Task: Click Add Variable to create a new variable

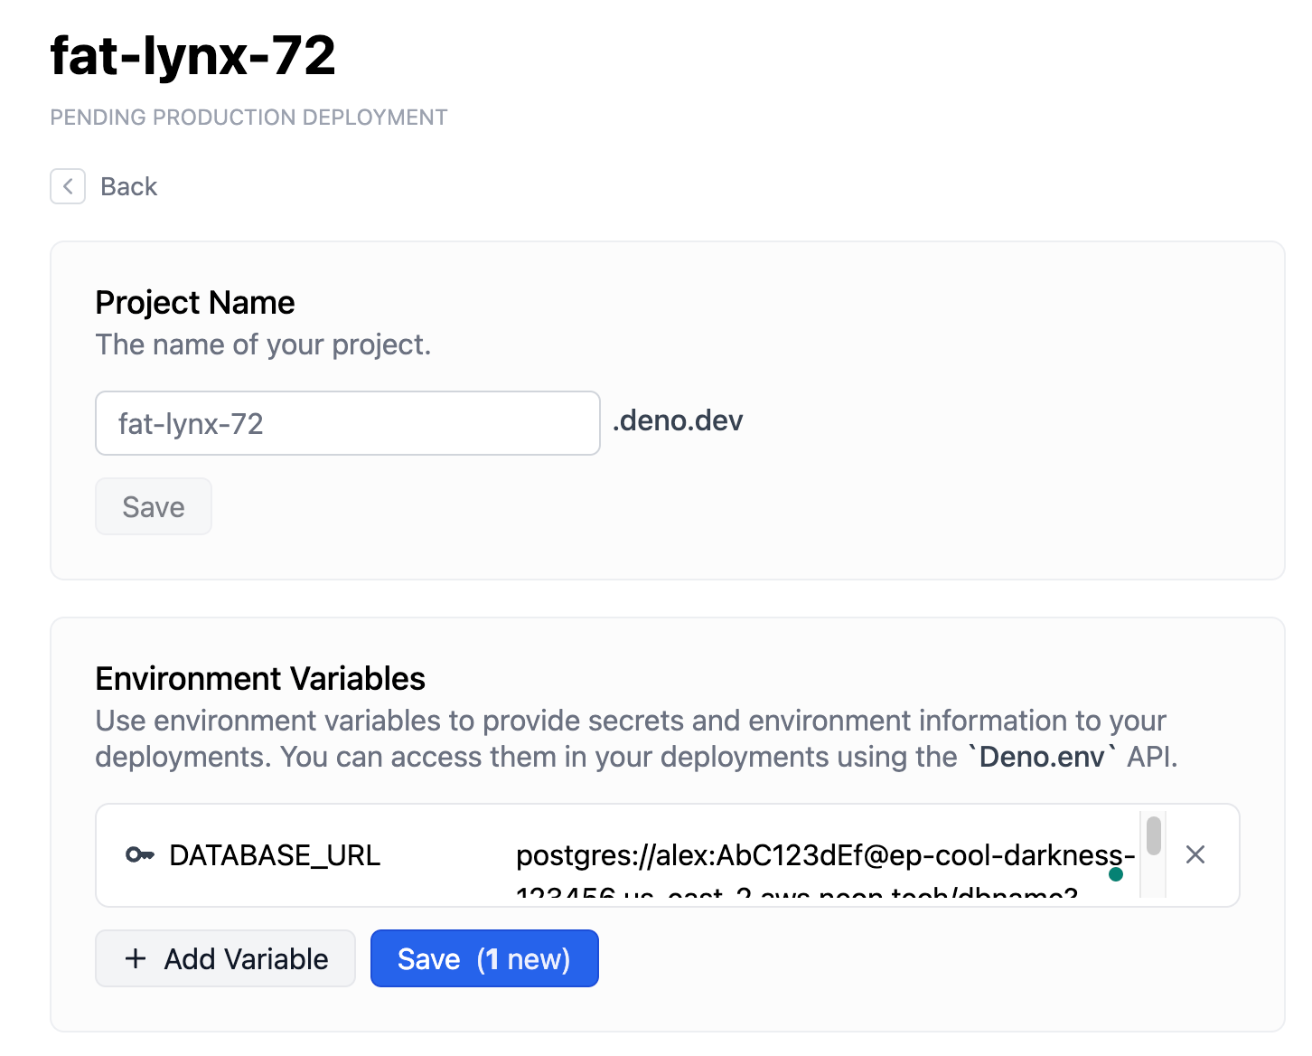Action: point(225,958)
